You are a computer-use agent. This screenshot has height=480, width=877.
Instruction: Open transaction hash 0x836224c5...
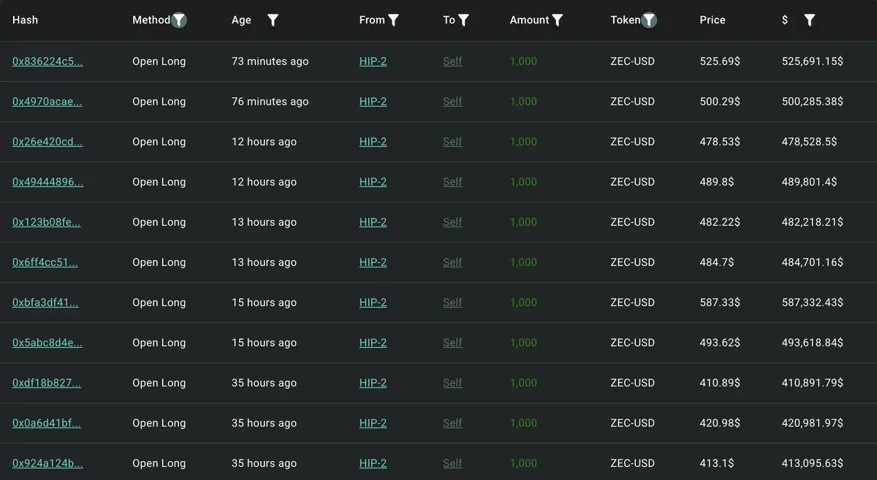[48, 61]
